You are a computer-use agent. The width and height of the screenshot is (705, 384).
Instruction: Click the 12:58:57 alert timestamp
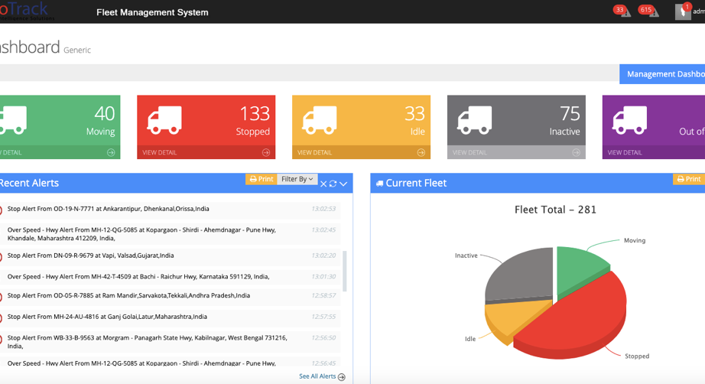click(323, 295)
